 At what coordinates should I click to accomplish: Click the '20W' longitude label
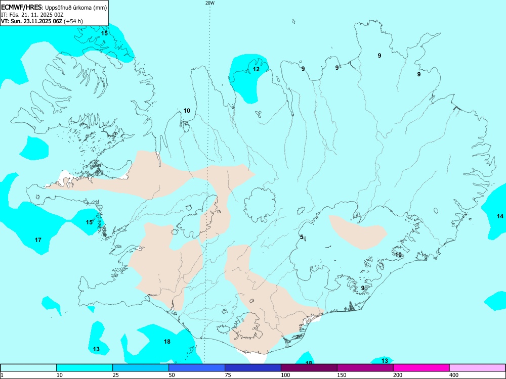(210, 3)
